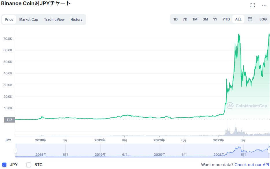
Task: Follow the 'Check out our API' link
Action: [x=252, y=165]
